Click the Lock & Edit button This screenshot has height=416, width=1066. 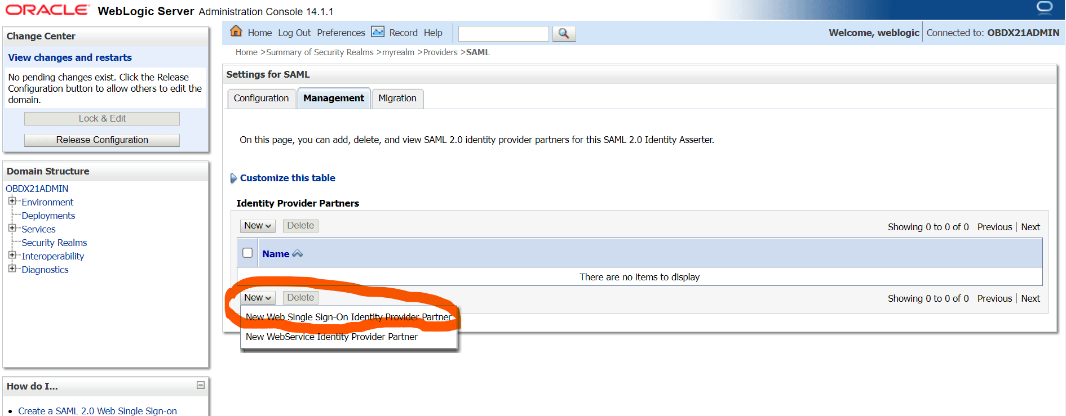click(102, 118)
